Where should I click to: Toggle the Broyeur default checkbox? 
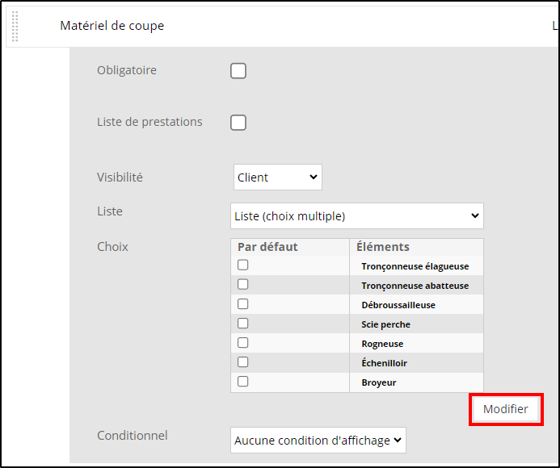coord(243,382)
